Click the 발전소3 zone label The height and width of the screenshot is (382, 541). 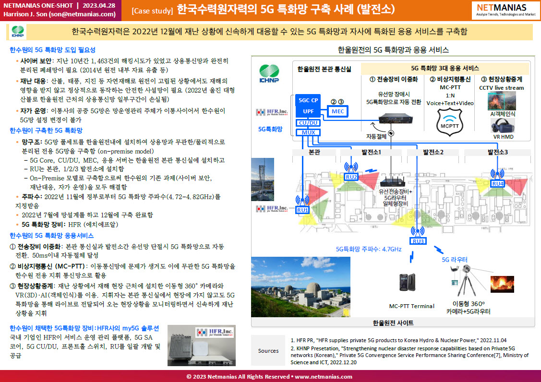pos(497,152)
